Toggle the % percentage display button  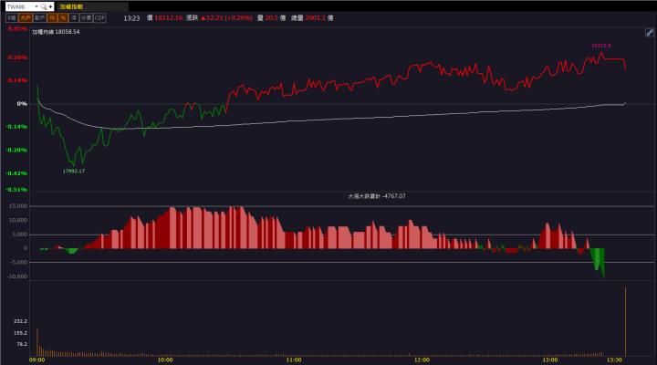coord(63,17)
